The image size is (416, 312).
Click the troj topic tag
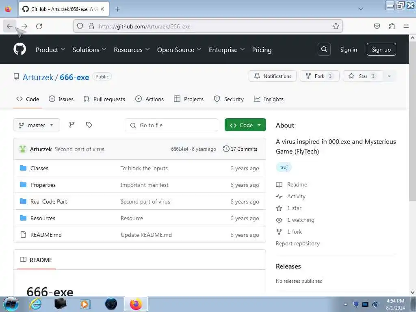pyautogui.click(x=284, y=167)
